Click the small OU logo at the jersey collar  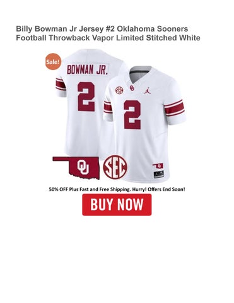[132, 88]
